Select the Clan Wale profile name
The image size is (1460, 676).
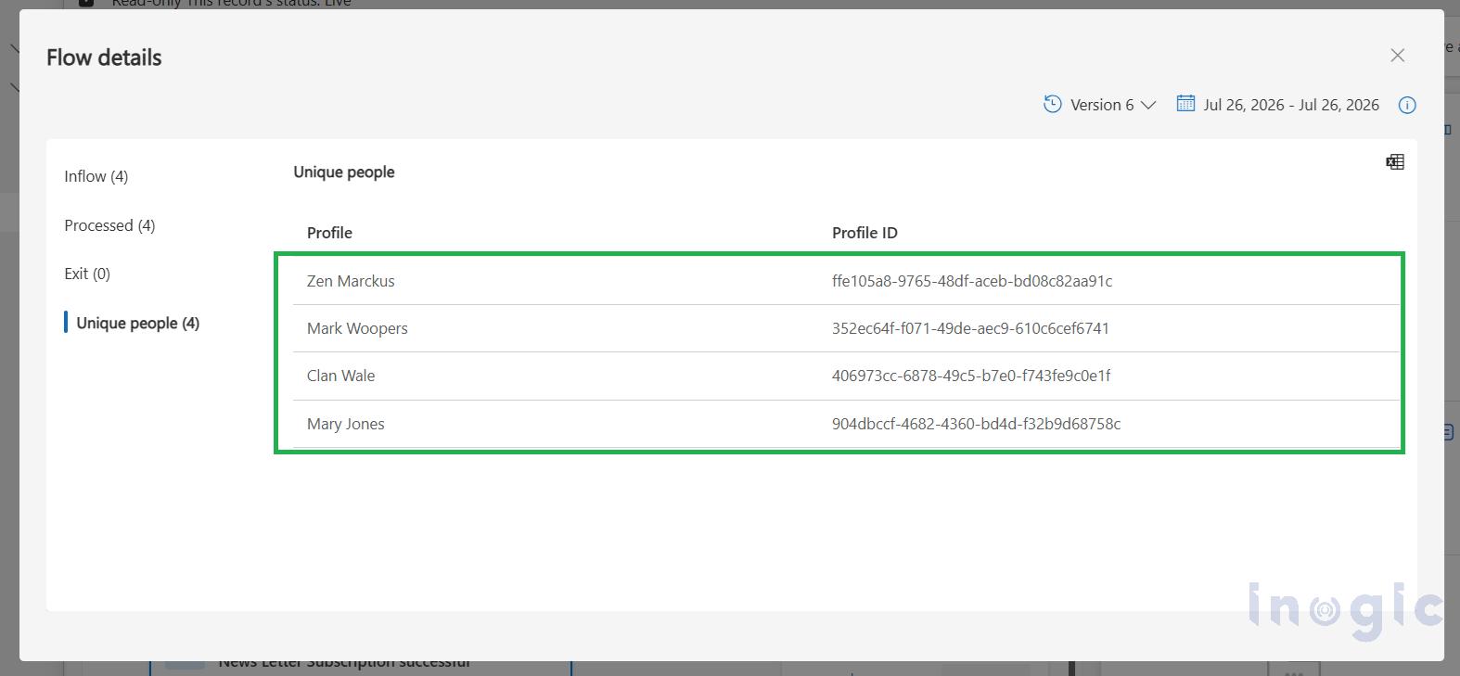[341, 376]
